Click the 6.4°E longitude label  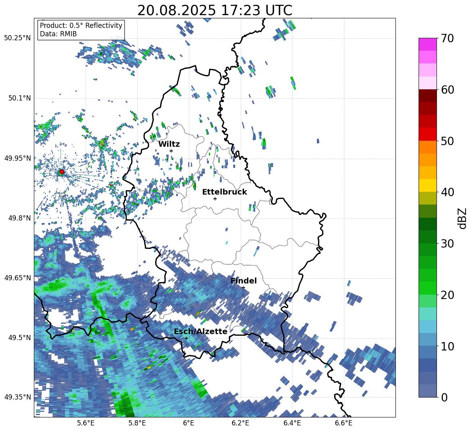tap(292, 423)
